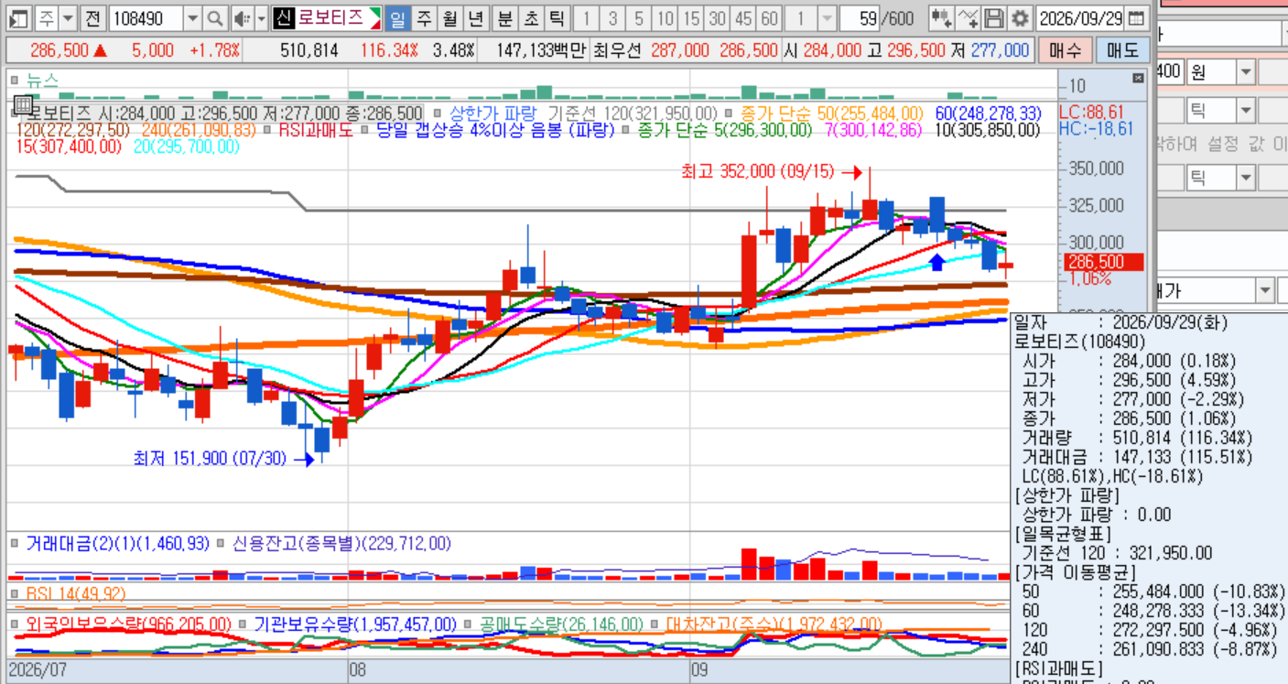Click the 매수 buy button
Screen dimensions: 1288x684
pos(1065,50)
